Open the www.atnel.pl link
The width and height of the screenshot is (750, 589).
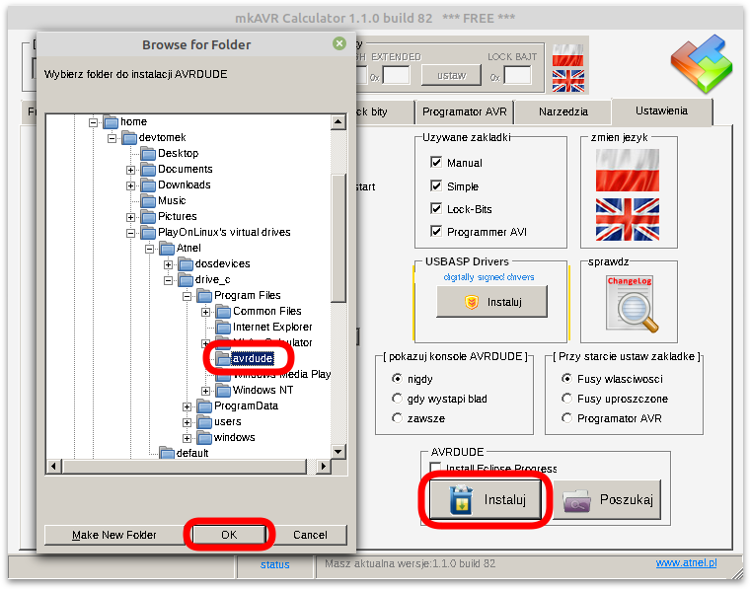click(686, 563)
